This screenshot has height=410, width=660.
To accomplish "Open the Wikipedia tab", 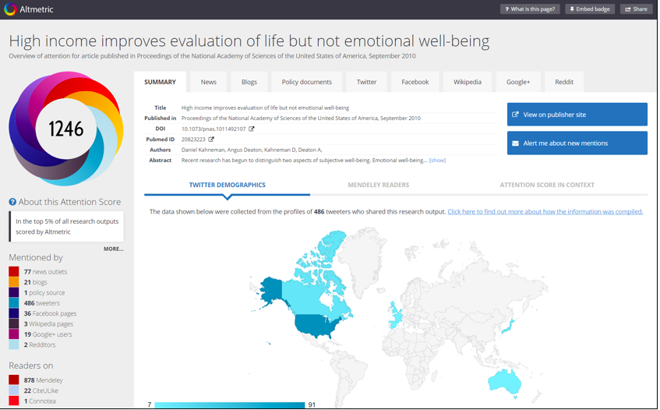I will 468,82.
